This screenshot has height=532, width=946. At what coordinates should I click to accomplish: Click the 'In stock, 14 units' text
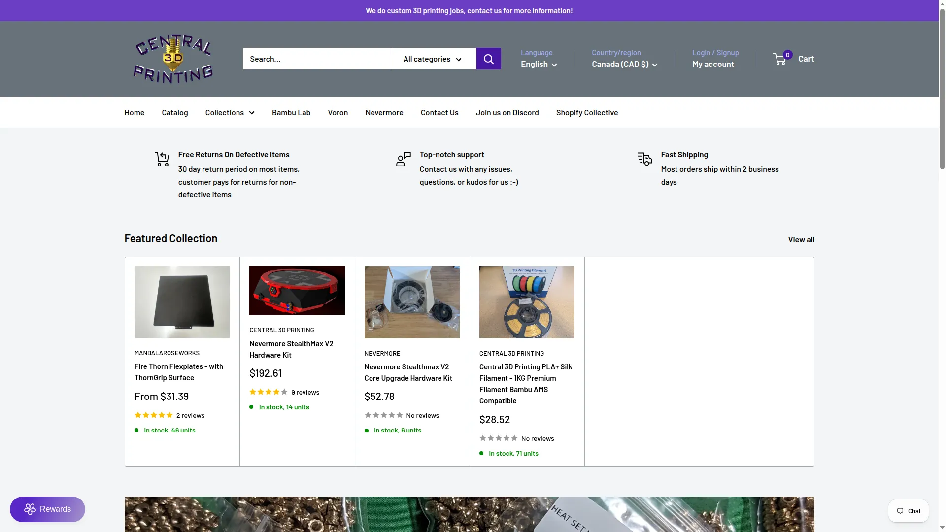284,407
